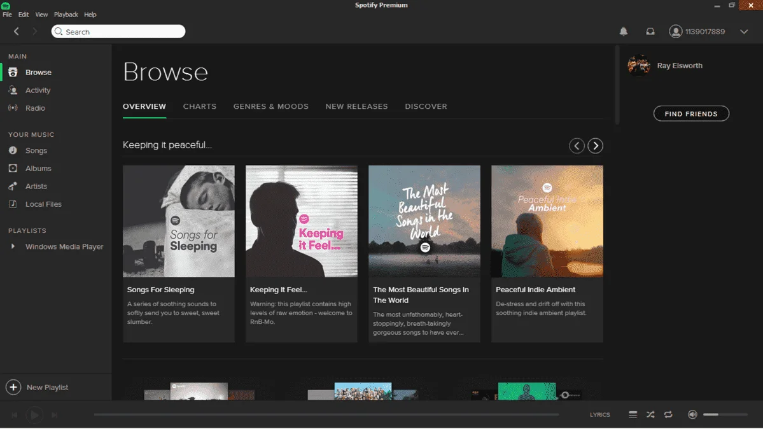Open the File menu
763x429 pixels.
tap(7, 15)
